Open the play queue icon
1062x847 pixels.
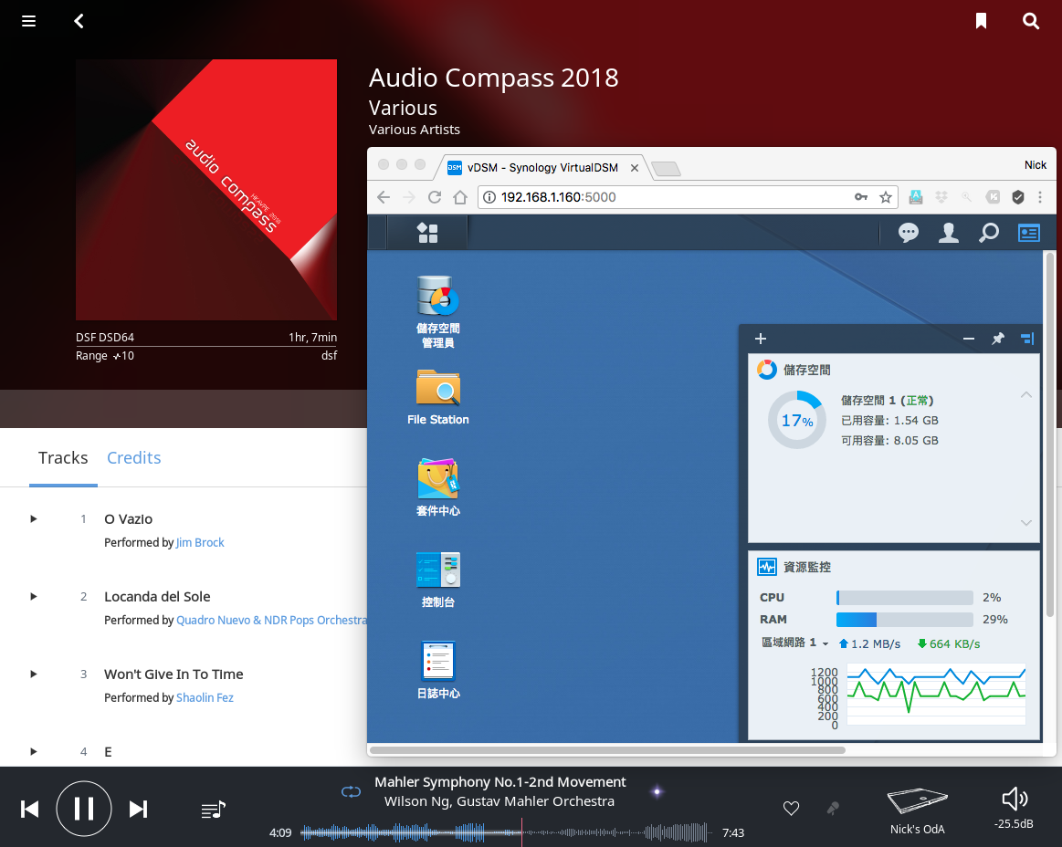214,809
